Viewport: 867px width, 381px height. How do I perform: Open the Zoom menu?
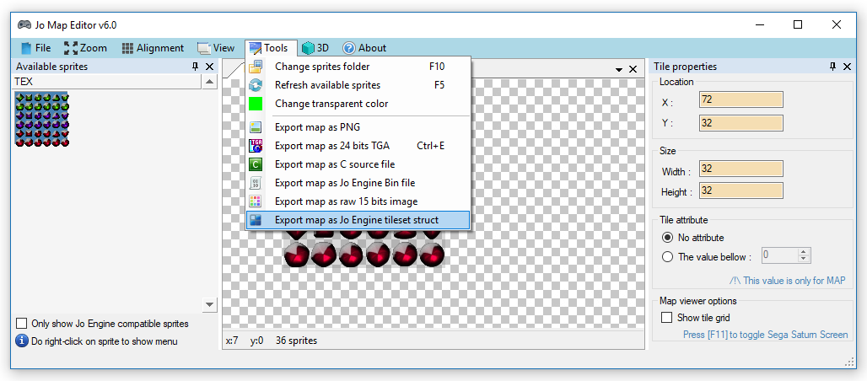pos(85,48)
